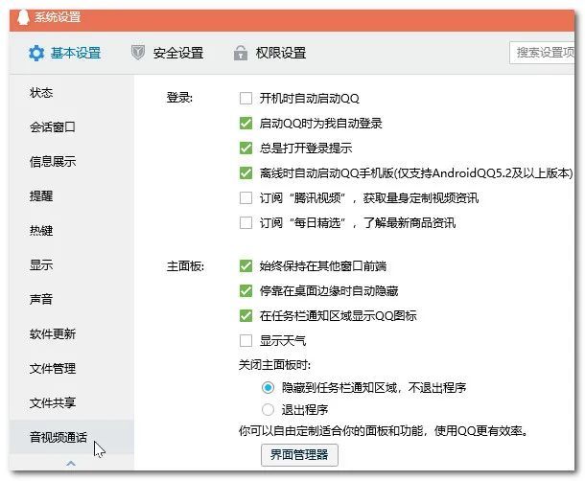Uncheck 始终保持在其他窗口前端

pyautogui.click(x=246, y=265)
